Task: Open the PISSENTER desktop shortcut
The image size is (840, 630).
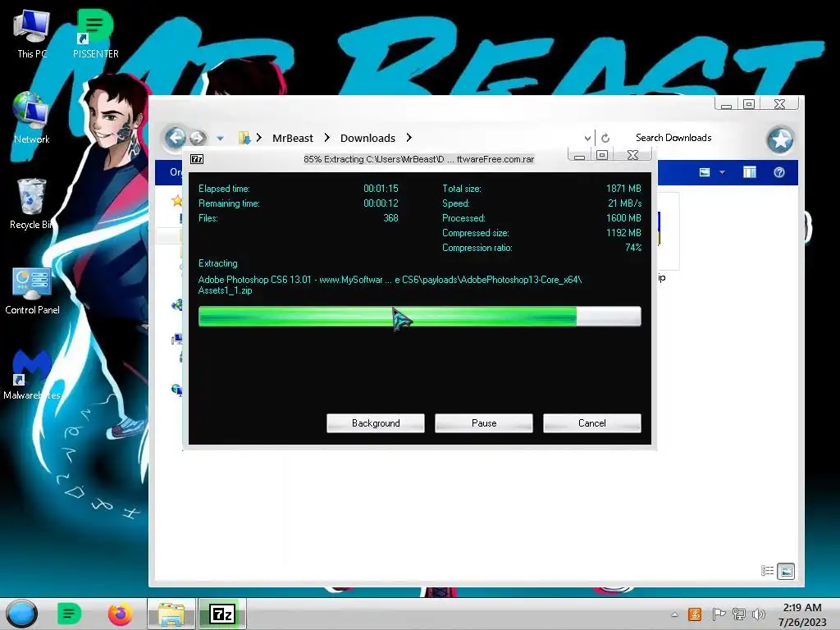Action: point(95,33)
